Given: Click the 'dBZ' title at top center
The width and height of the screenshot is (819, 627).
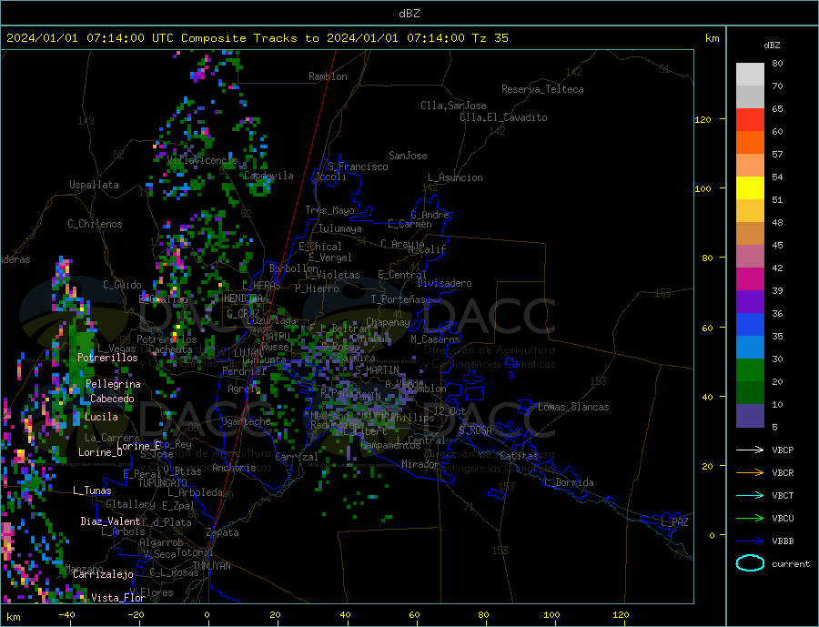Looking at the screenshot, I should point(409,14).
